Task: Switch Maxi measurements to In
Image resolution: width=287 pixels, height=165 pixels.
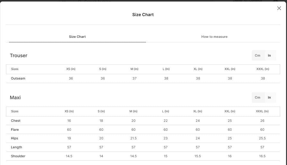Action: click(x=269, y=97)
